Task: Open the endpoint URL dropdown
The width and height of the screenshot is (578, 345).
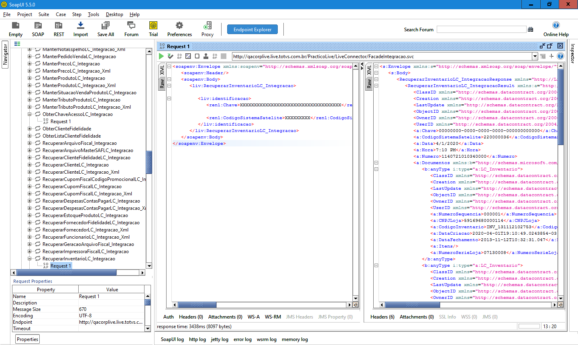Action: coord(535,57)
